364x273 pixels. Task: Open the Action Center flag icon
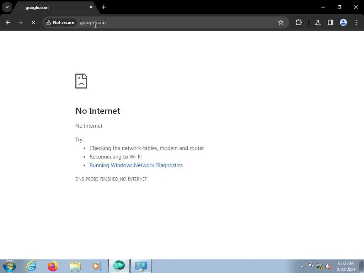click(311, 266)
